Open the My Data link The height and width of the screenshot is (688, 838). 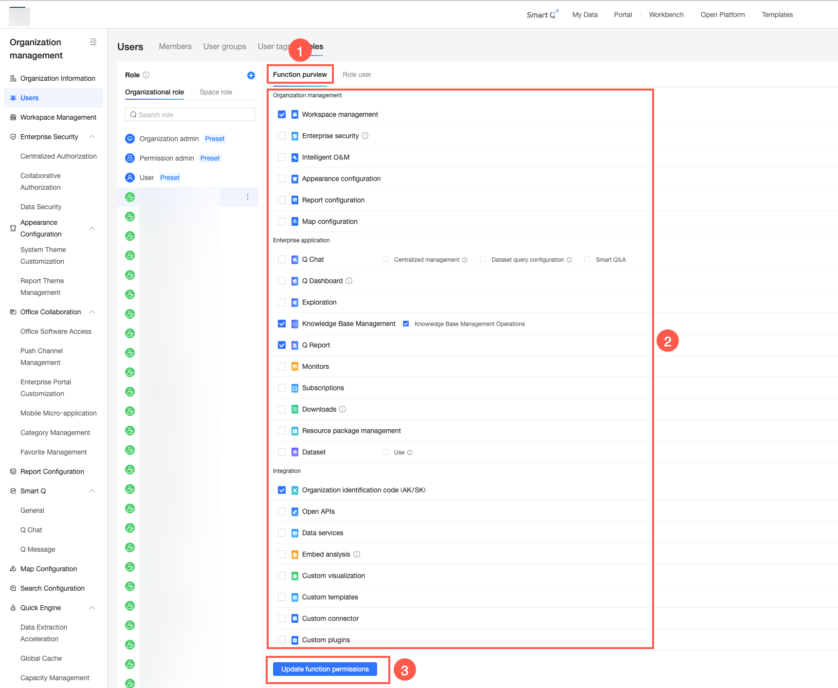[x=585, y=15]
